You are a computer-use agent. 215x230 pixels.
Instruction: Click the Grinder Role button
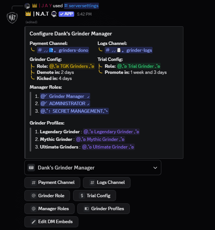[x=47, y=195]
